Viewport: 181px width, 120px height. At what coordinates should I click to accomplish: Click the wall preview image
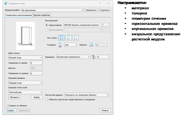pos(25,36)
